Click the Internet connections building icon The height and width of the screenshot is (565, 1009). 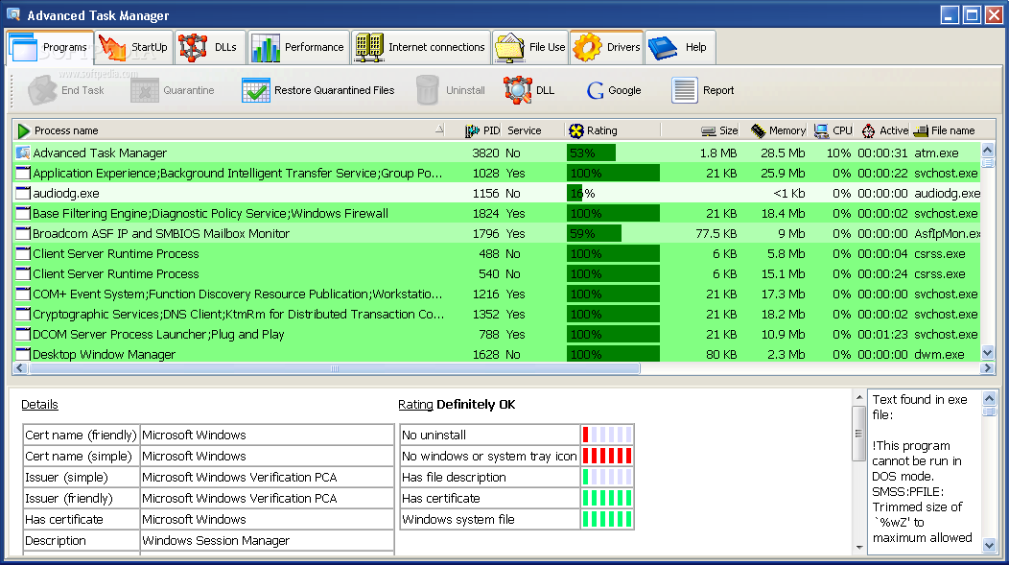point(369,48)
